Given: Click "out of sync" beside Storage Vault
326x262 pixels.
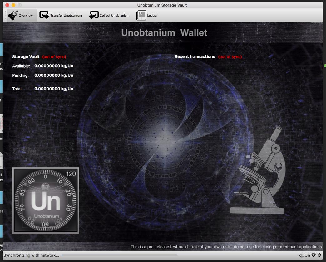Looking at the screenshot, I should pos(54,57).
